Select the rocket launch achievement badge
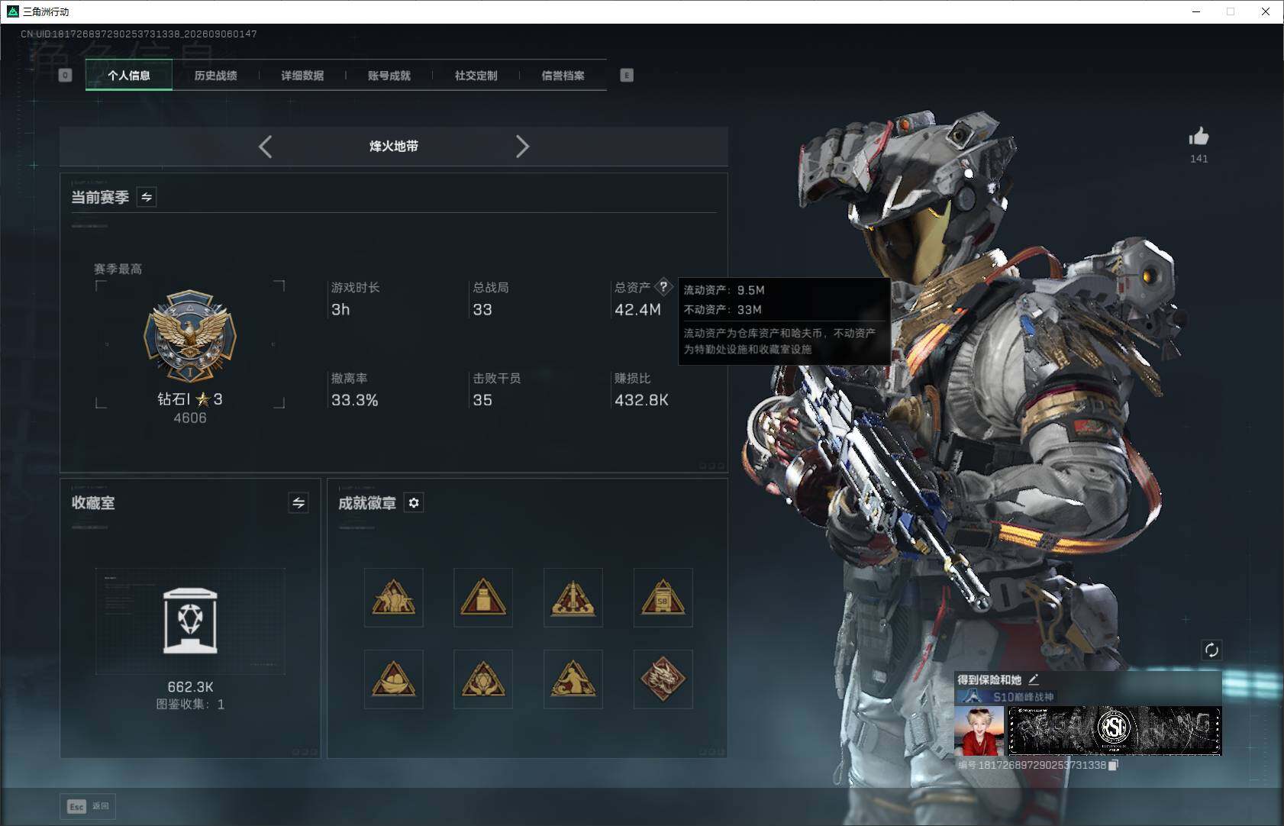The height and width of the screenshot is (826, 1284). click(x=573, y=598)
